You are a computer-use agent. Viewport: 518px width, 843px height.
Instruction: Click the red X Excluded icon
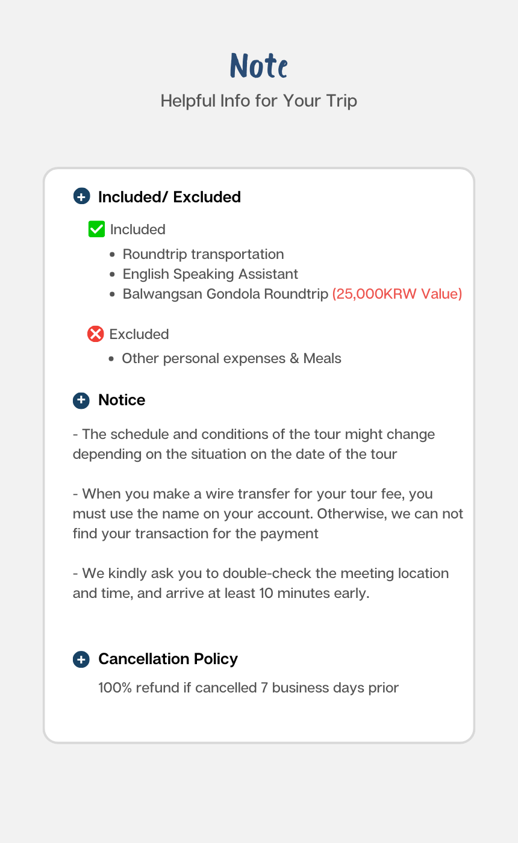click(x=96, y=334)
